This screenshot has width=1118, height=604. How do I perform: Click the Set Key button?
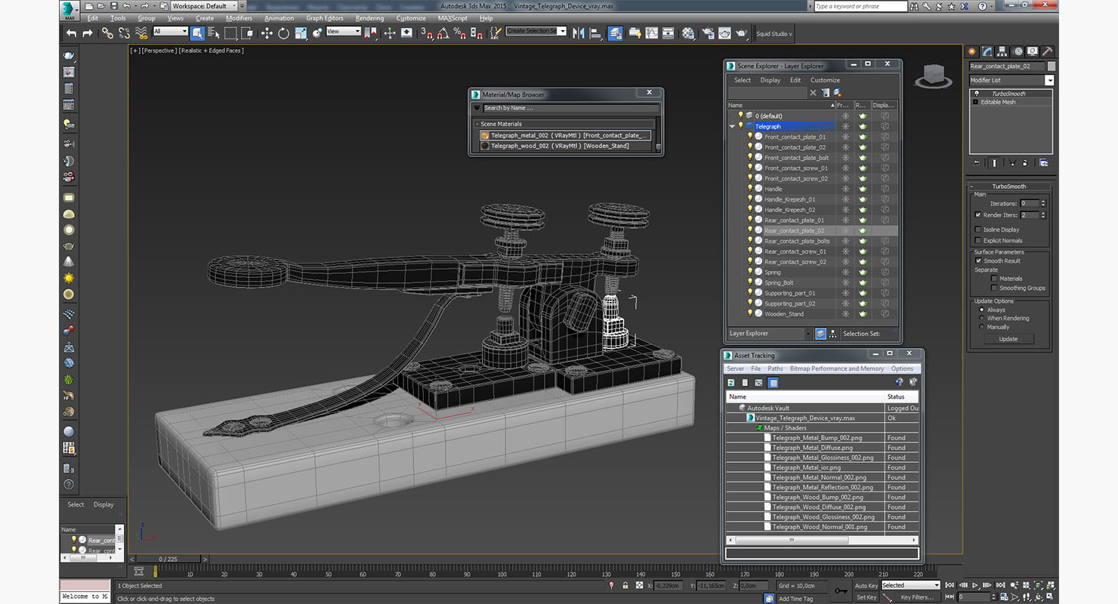click(866, 597)
